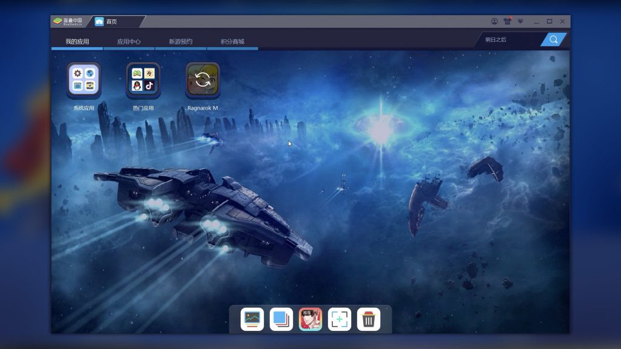
Task: Open the wallpaper picture icon in the dock
Action: [x=252, y=319]
